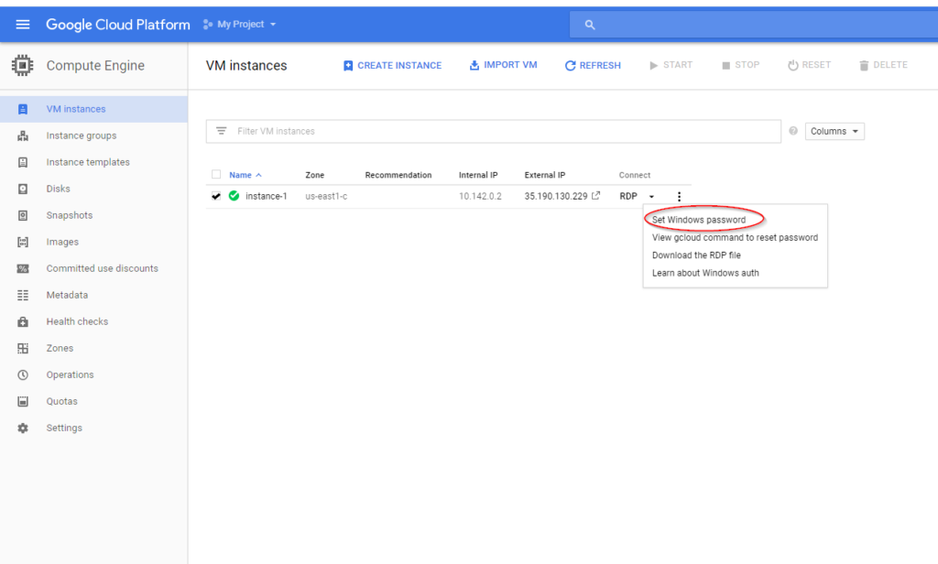This screenshot has height=564, width=938.
Task: Click the search magnifier icon
Action: pos(590,25)
